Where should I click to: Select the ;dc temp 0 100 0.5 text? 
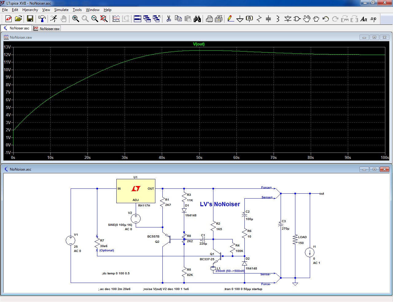tap(116, 273)
